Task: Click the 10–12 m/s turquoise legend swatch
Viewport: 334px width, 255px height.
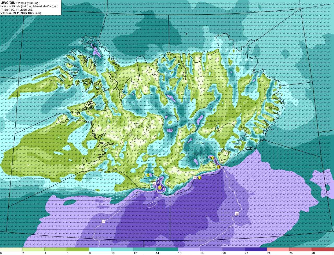Action: [122, 249]
